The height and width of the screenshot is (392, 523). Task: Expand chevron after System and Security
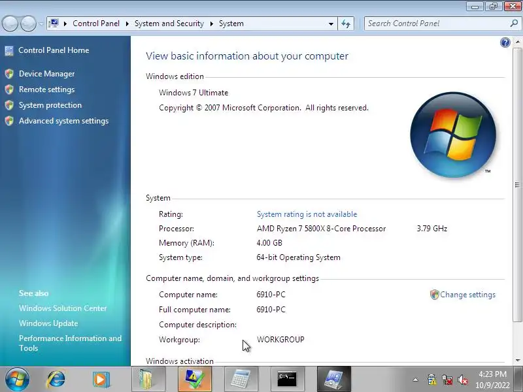[212, 24]
